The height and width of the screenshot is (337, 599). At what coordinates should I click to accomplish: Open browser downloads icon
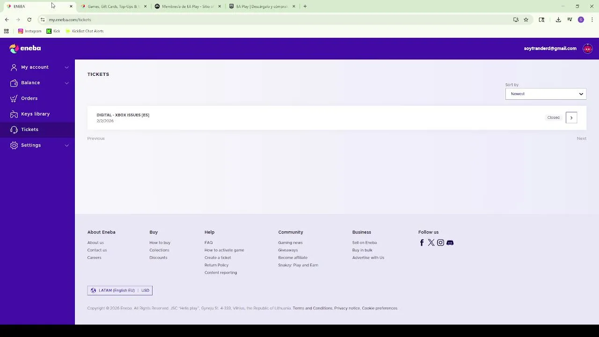point(558,20)
